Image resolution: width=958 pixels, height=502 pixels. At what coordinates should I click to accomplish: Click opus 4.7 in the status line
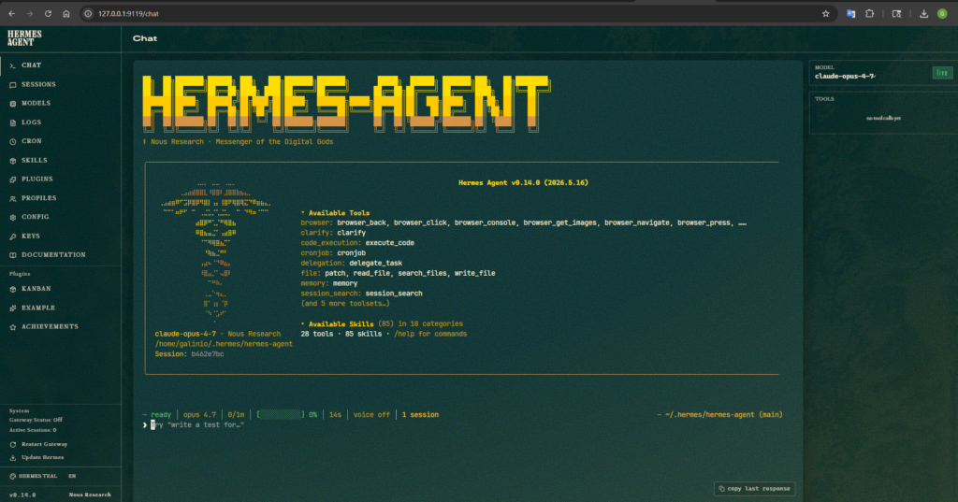200,415
